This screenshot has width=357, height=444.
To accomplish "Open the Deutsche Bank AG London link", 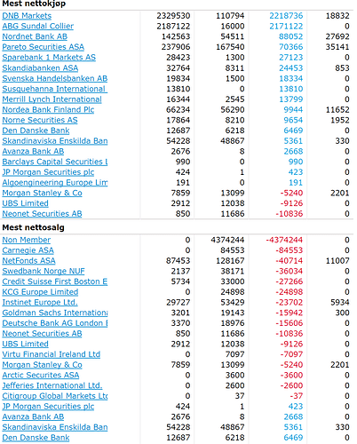I will coord(55,323).
